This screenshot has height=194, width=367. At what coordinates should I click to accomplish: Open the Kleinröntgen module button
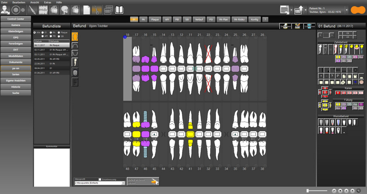coord(15,31)
